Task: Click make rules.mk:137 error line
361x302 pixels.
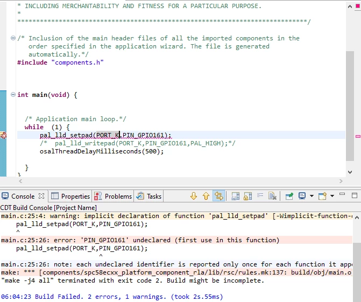Action: (176, 272)
